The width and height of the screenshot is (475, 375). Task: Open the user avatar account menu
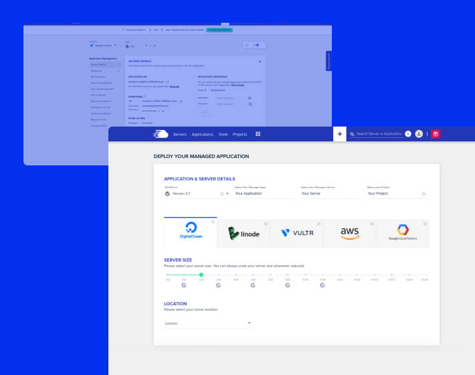point(419,134)
